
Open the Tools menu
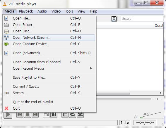coord(69,11)
